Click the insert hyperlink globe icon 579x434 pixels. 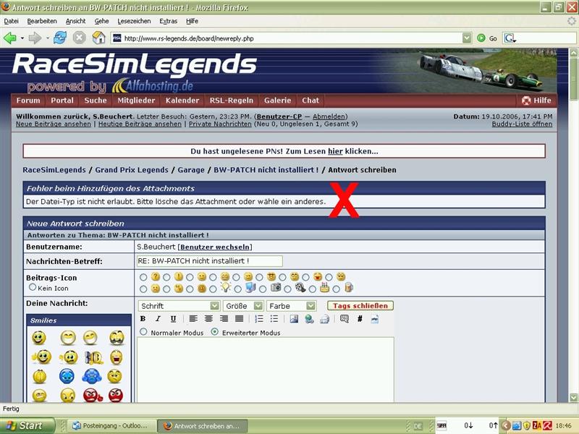(x=309, y=319)
